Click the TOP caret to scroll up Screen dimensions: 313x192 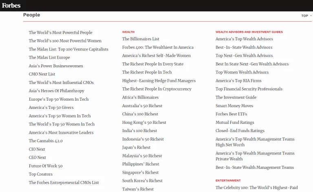pos(306,16)
